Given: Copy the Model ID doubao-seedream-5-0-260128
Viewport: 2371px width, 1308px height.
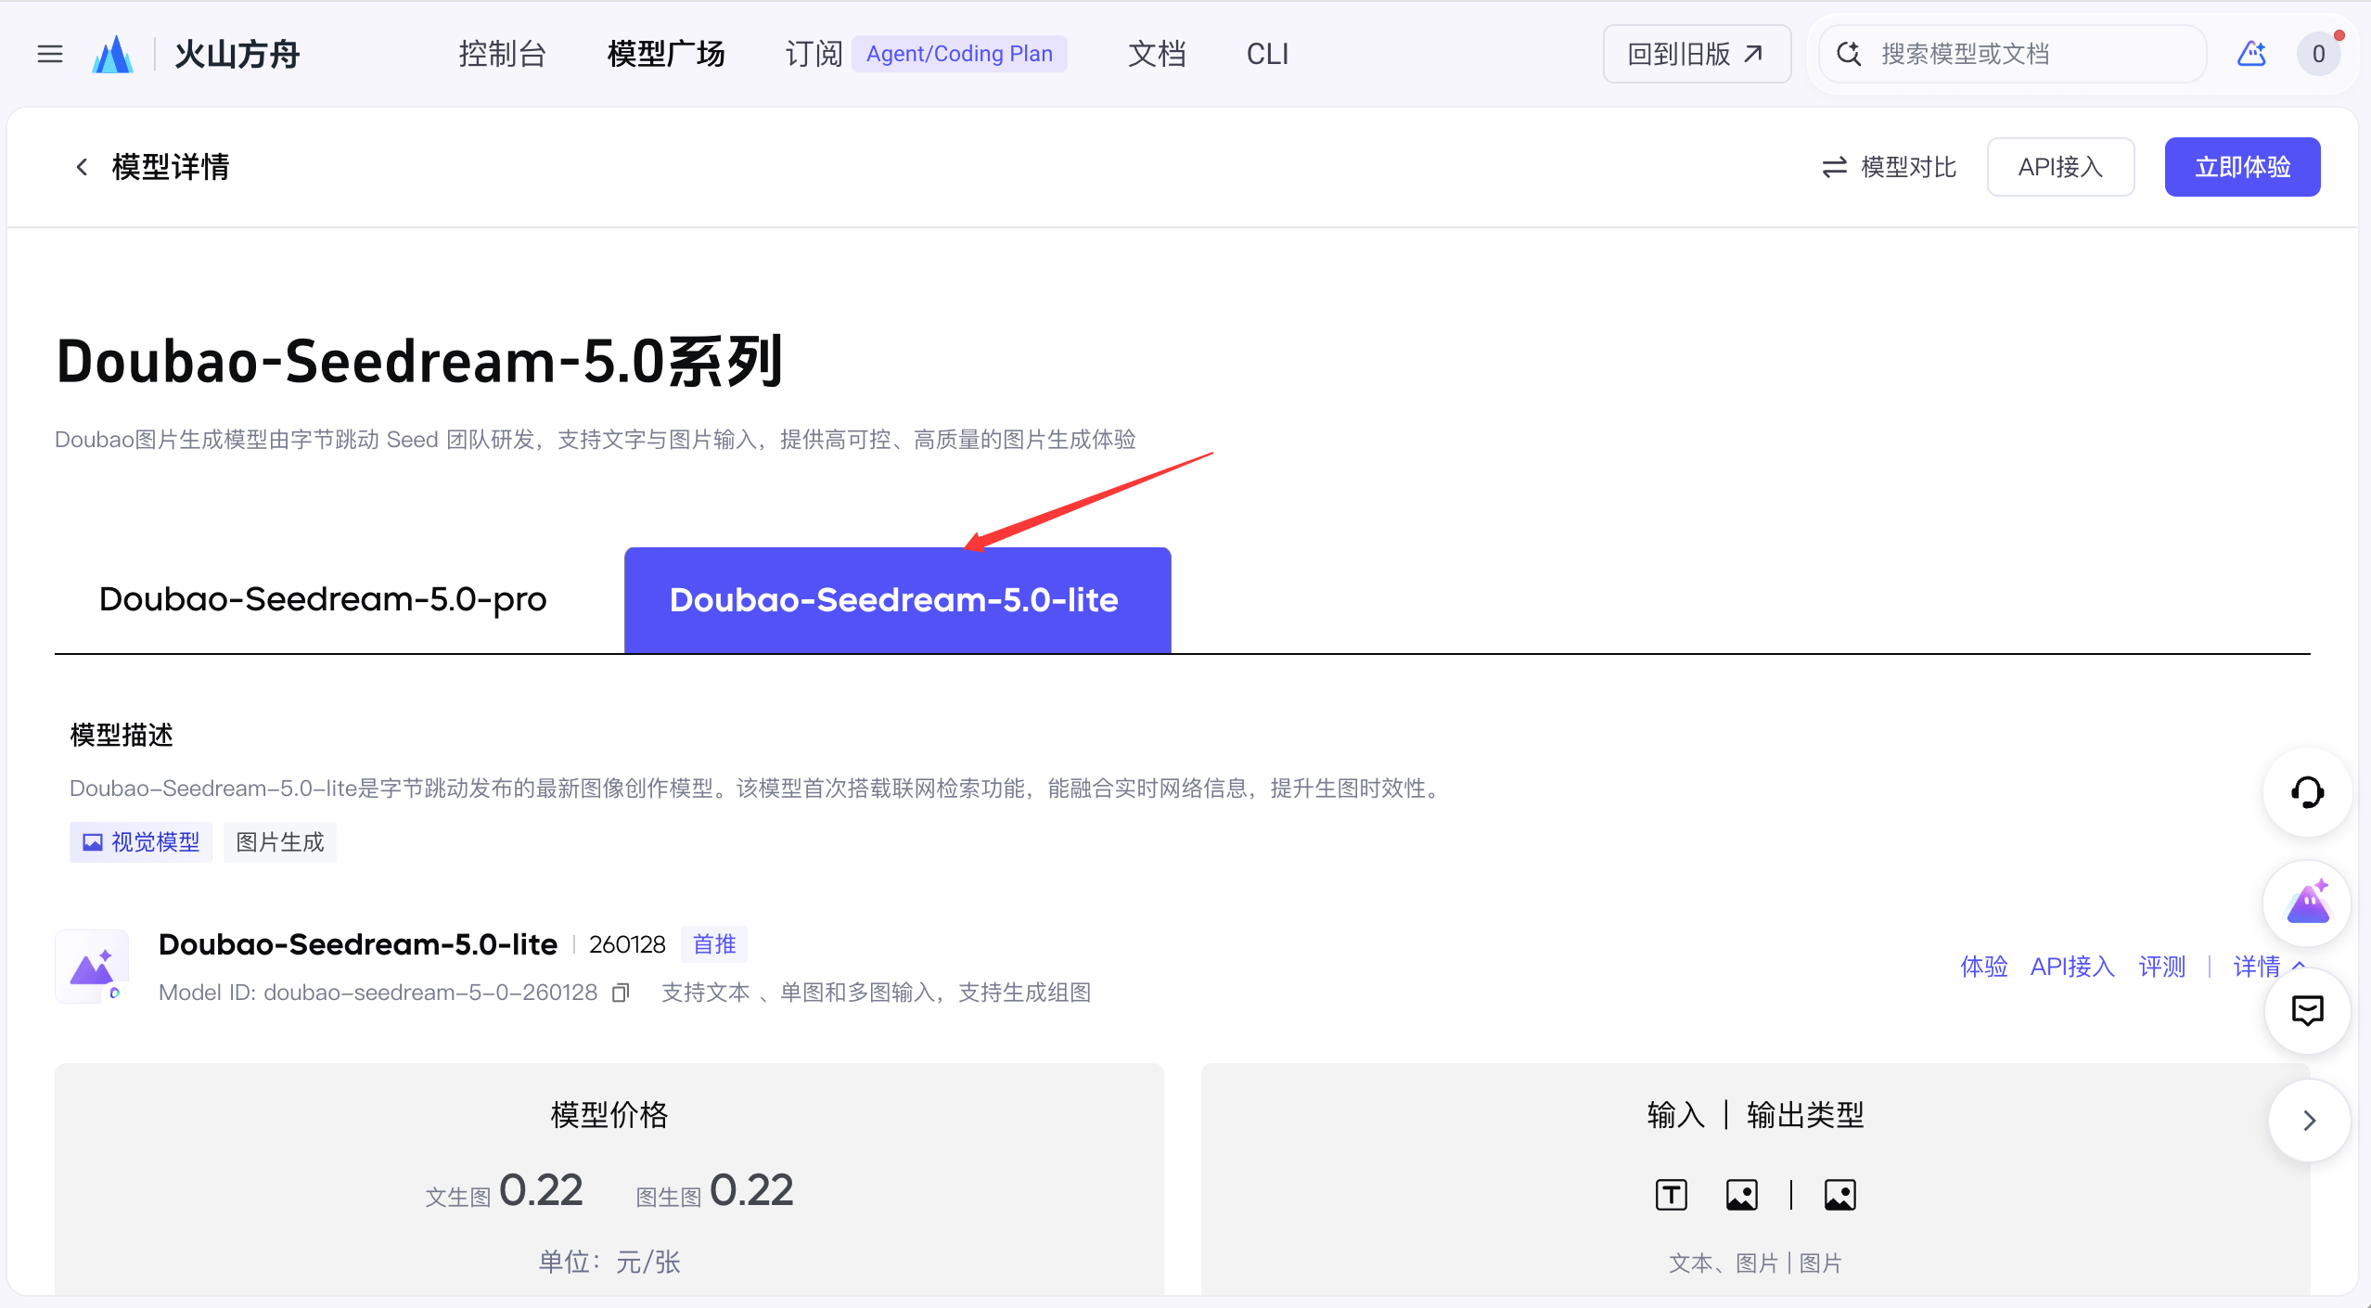Looking at the screenshot, I should 621,993.
